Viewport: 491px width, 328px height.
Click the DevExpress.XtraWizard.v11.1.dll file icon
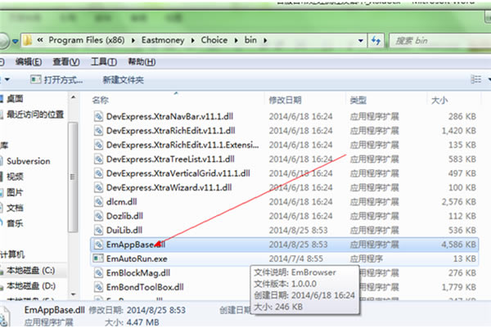pyautogui.click(x=98, y=187)
